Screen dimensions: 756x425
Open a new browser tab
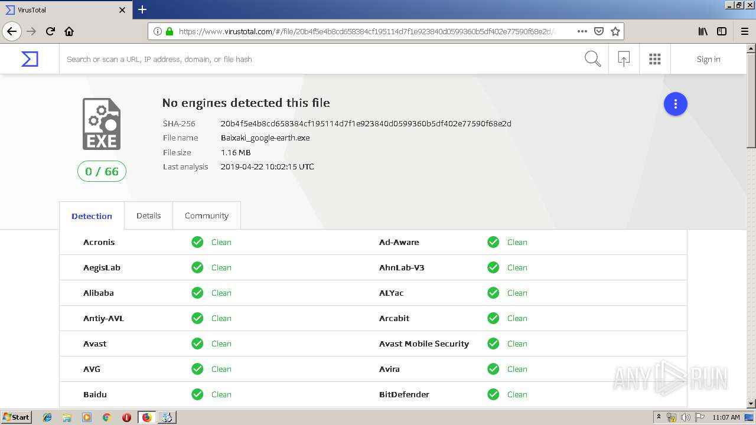(x=142, y=9)
